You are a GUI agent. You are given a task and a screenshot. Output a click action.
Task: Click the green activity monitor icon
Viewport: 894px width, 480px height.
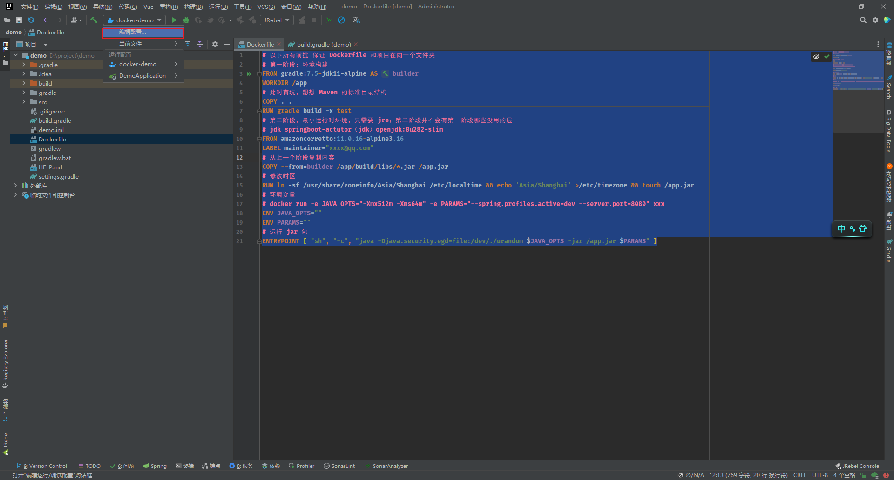pyautogui.click(x=329, y=20)
